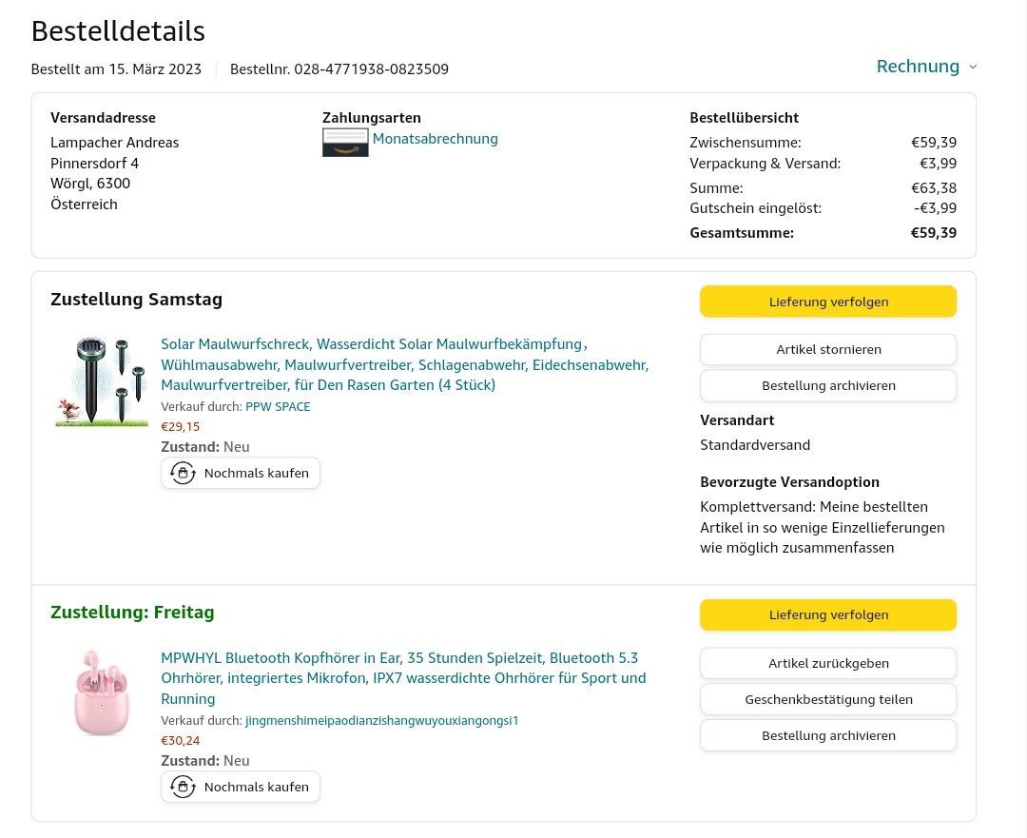The width and height of the screenshot is (1027, 838).
Task: Click the payment card icon
Action: click(345, 143)
